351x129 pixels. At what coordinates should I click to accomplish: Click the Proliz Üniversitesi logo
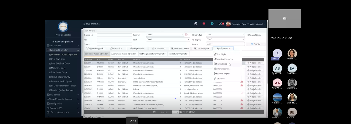[63, 27]
